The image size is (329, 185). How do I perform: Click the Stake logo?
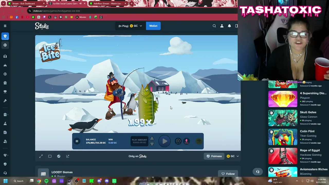42,26
